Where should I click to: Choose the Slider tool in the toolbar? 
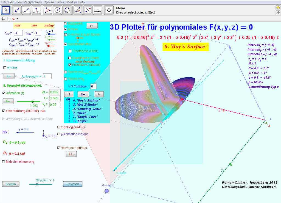pos(98,10)
